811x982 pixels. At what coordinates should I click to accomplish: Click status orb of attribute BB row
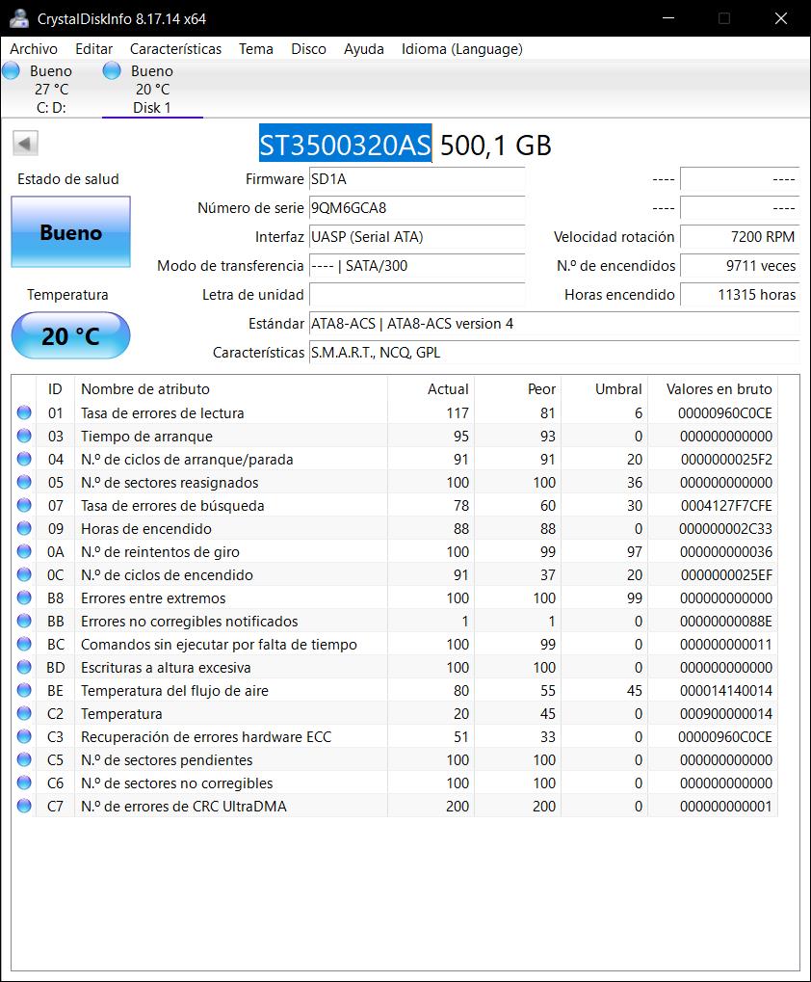tap(24, 622)
